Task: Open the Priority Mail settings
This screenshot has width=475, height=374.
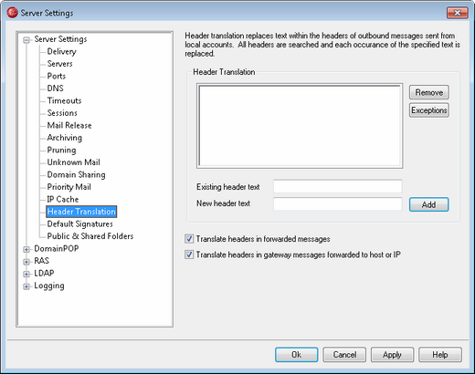Action: [x=69, y=187]
